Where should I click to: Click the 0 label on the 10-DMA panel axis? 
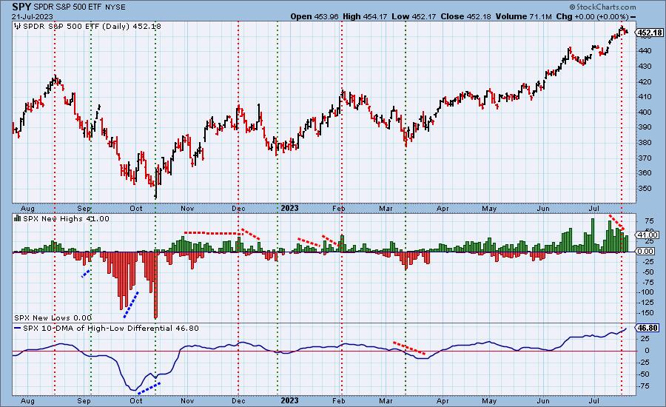pos(647,351)
